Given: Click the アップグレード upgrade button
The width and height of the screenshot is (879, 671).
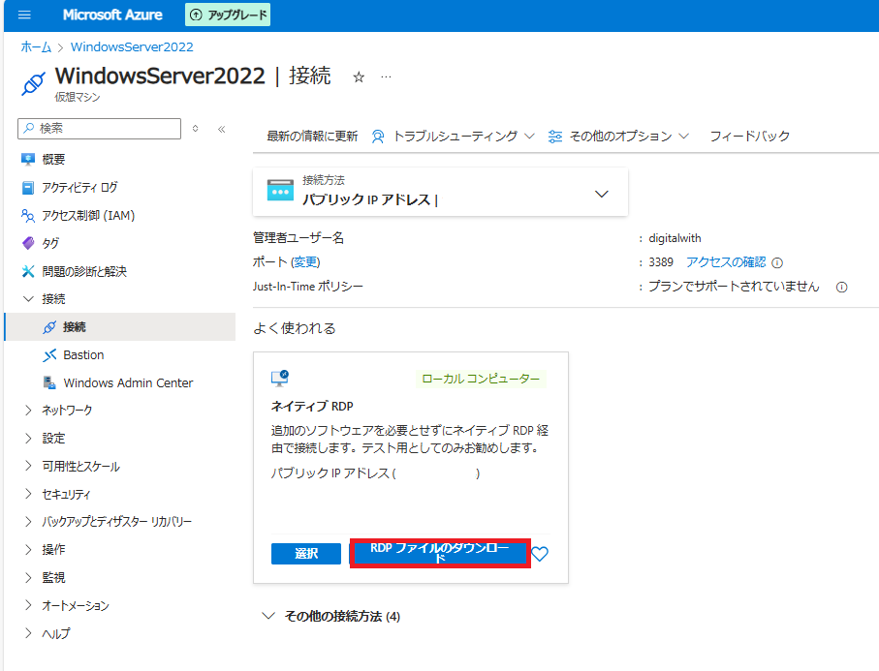Looking at the screenshot, I should [228, 15].
